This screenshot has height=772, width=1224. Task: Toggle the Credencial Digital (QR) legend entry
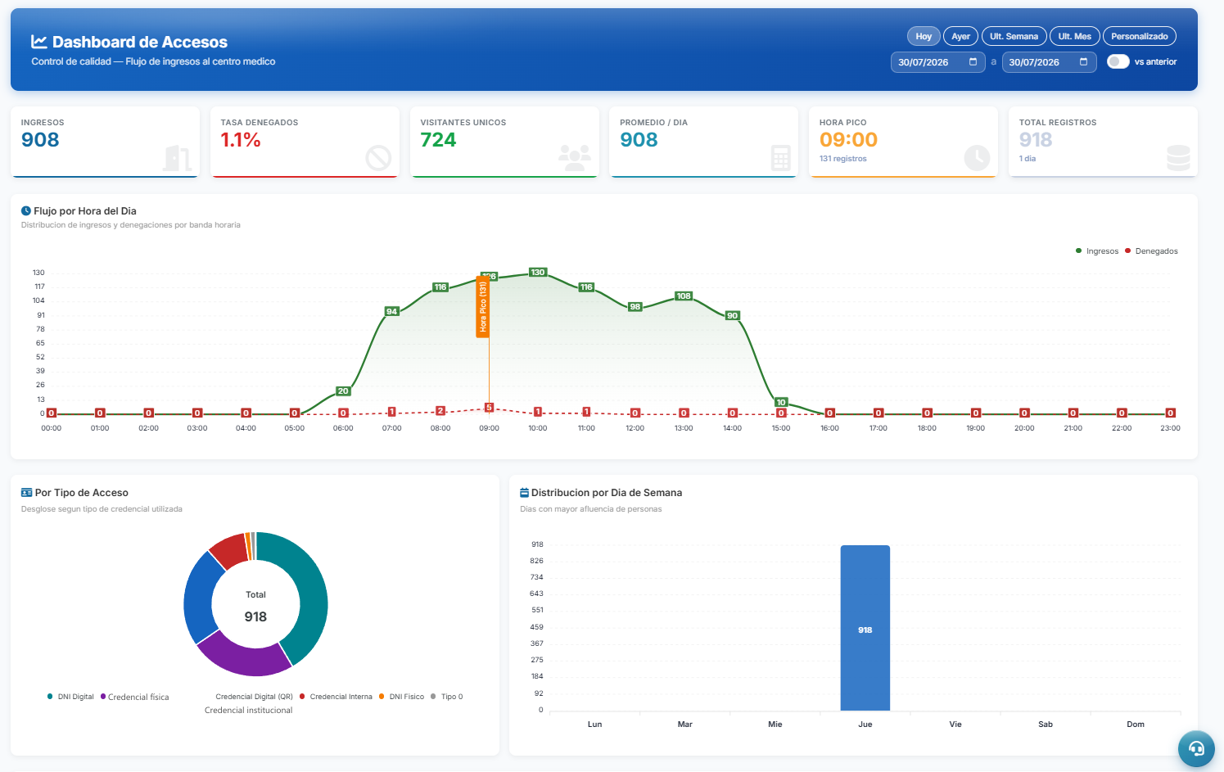pos(254,697)
